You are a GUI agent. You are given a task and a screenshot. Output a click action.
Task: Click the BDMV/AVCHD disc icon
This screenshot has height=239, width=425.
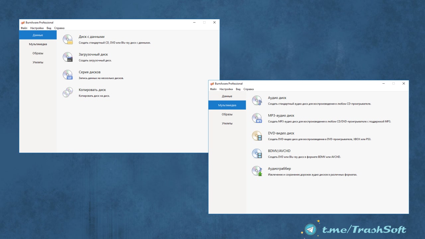[257, 153]
